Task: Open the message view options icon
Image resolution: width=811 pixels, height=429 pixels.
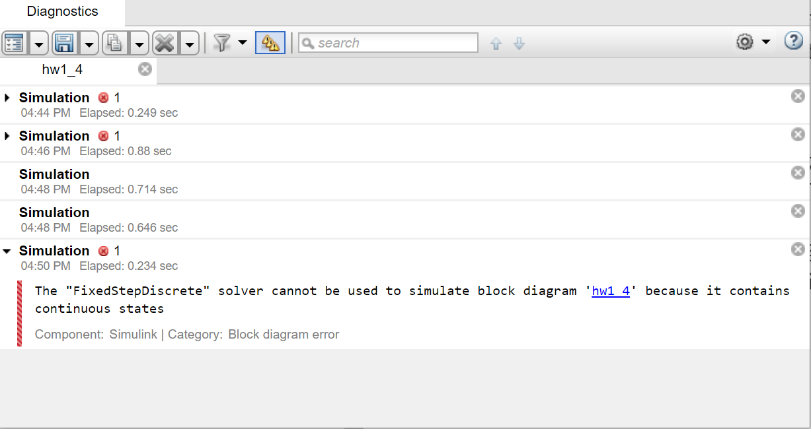Action: (13, 42)
